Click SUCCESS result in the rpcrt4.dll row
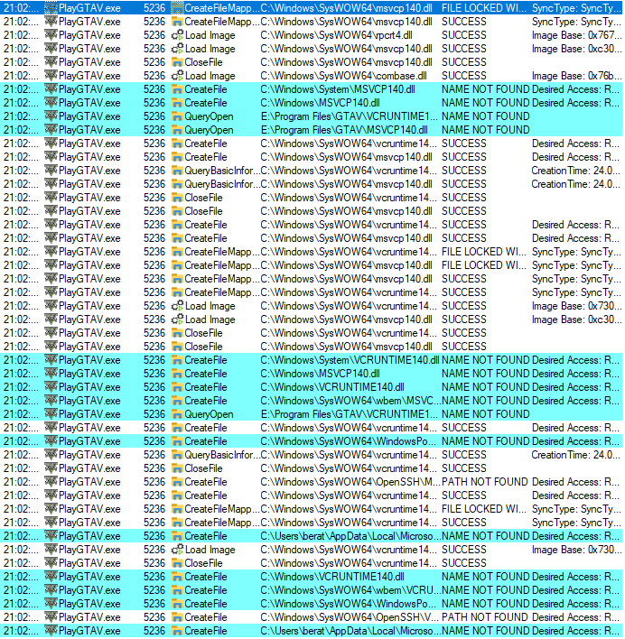The height and width of the screenshot is (639, 625). tap(464, 35)
